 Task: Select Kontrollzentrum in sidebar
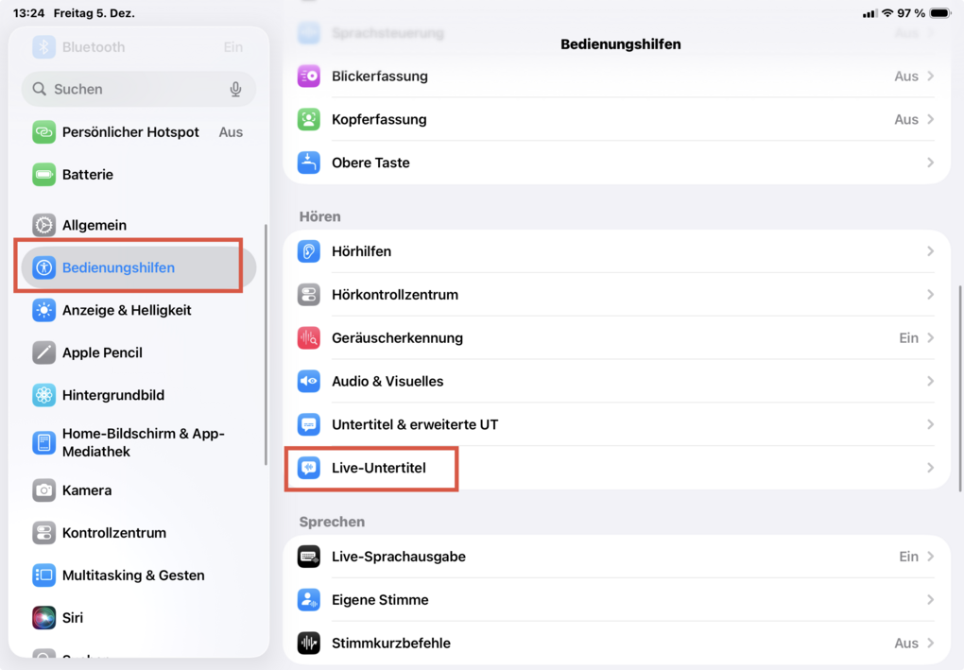click(x=114, y=533)
